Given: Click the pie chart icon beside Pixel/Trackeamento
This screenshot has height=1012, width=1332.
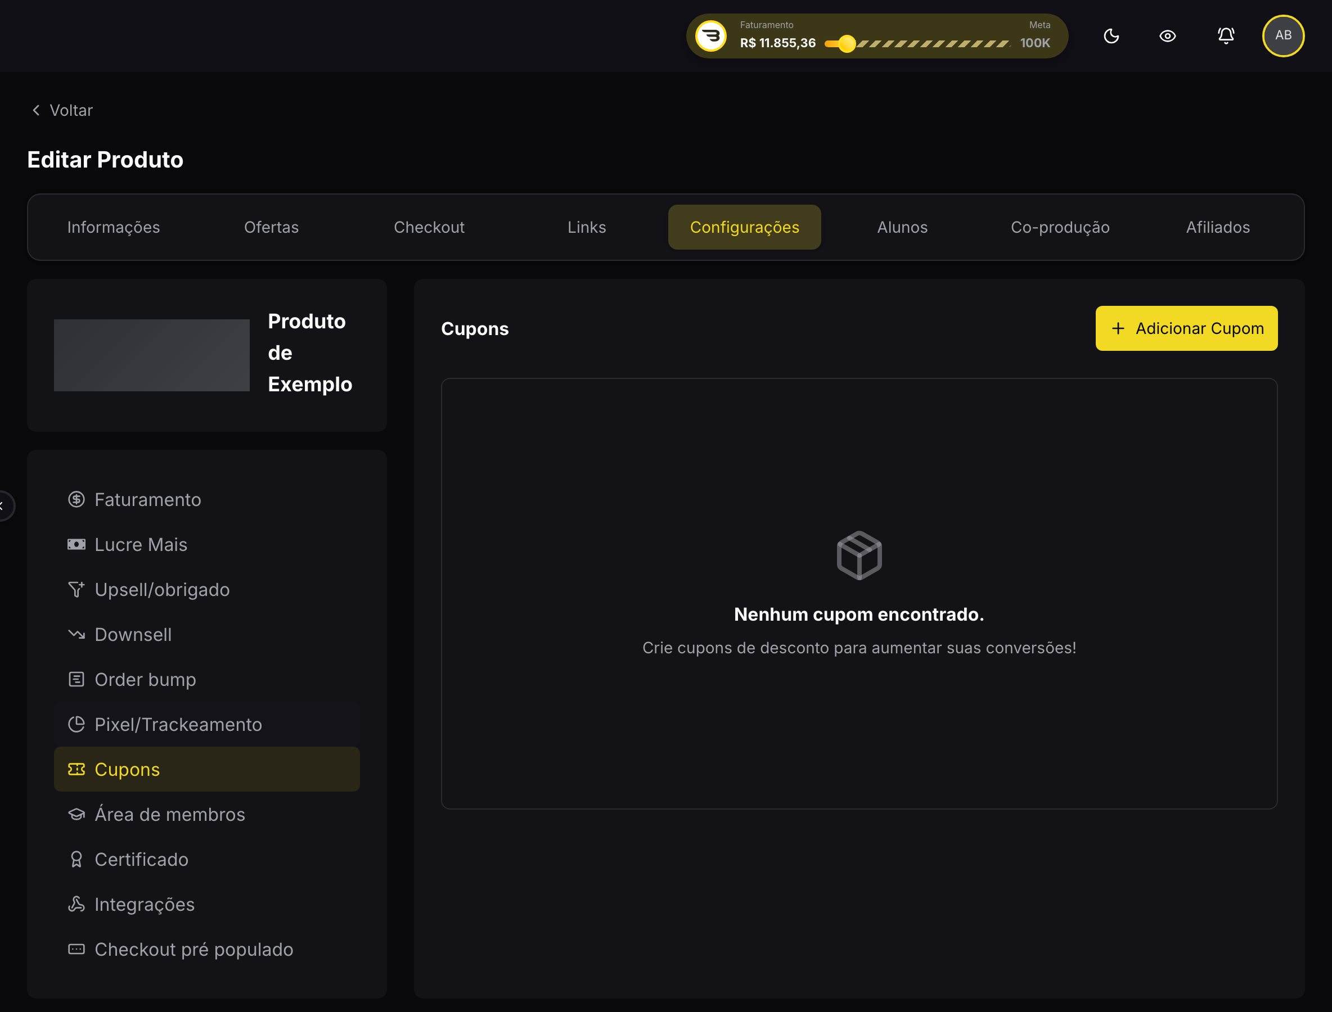Looking at the screenshot, I should 76,724.
